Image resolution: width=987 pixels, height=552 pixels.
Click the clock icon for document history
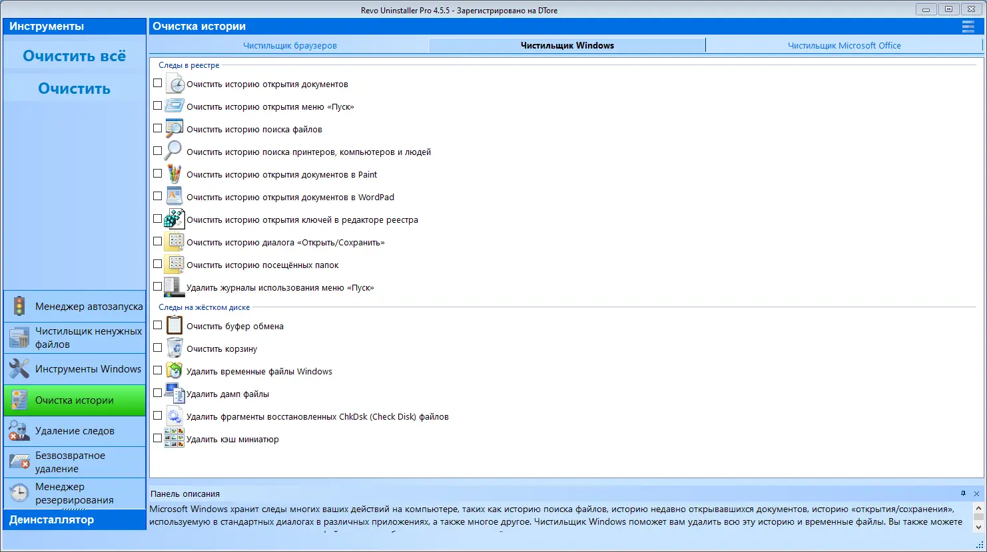coord(174,84)
